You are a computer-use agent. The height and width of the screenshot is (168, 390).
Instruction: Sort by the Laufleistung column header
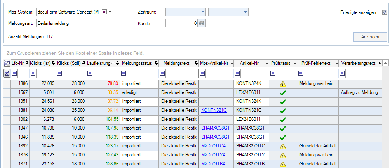99,63
